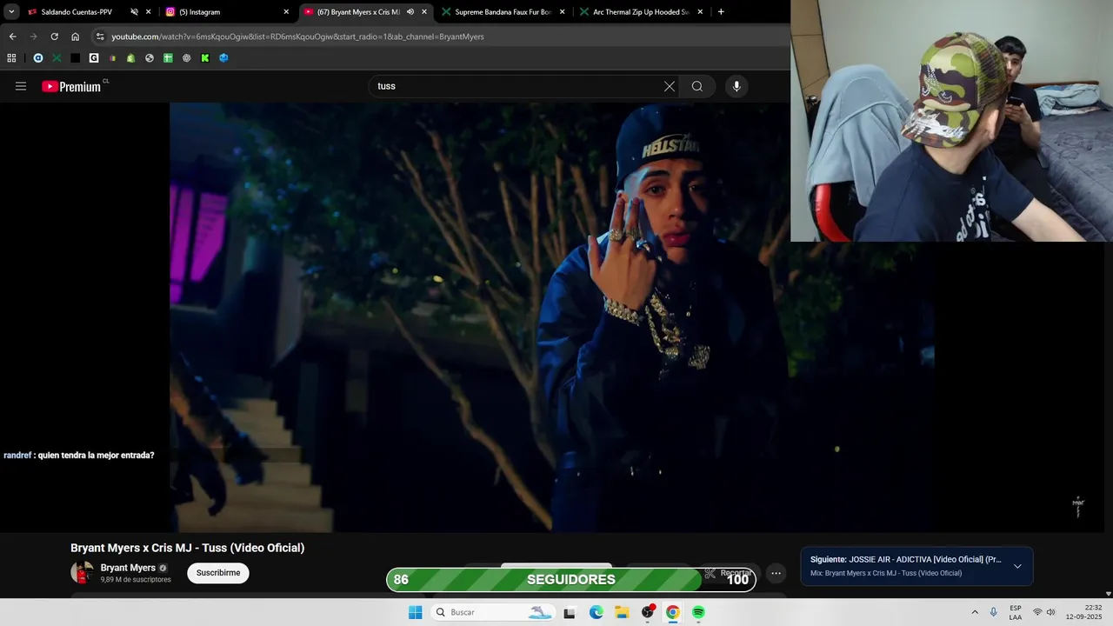This screenshot has height=626, width=1113.
Task: Click Siguiente: JOSSIE AIR - ADICTIVA text
Action: point(905,559)
